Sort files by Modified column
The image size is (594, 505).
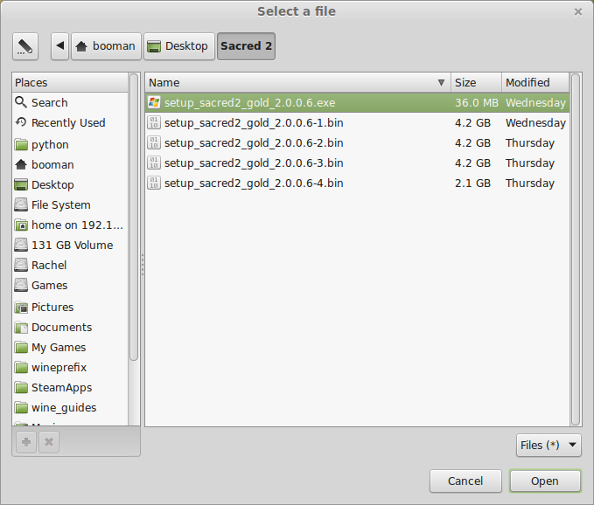pos(535,82)
